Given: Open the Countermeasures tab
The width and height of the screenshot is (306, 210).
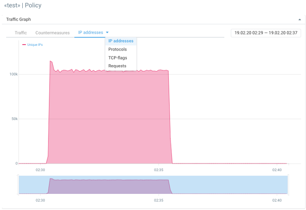Looking at the screenshot, I should pyautogui.click(x=52, y=33).
